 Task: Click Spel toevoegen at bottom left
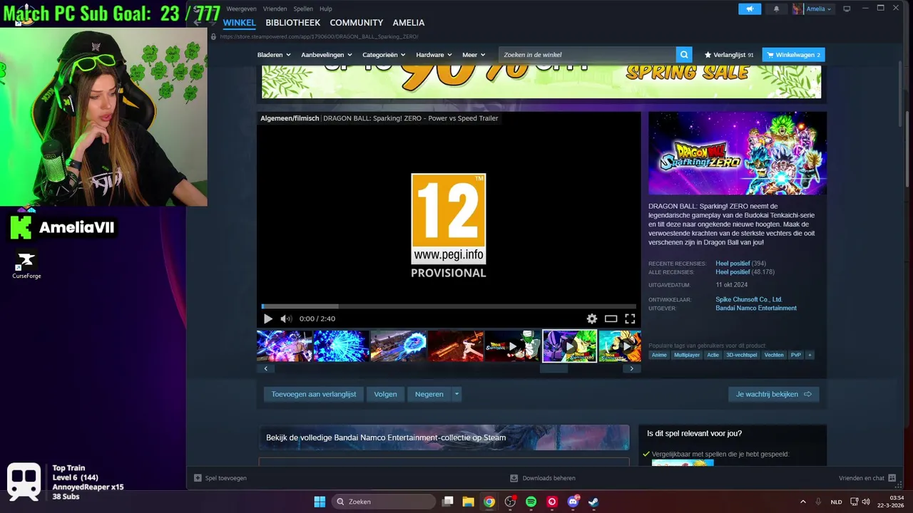(x=221, y=478)
